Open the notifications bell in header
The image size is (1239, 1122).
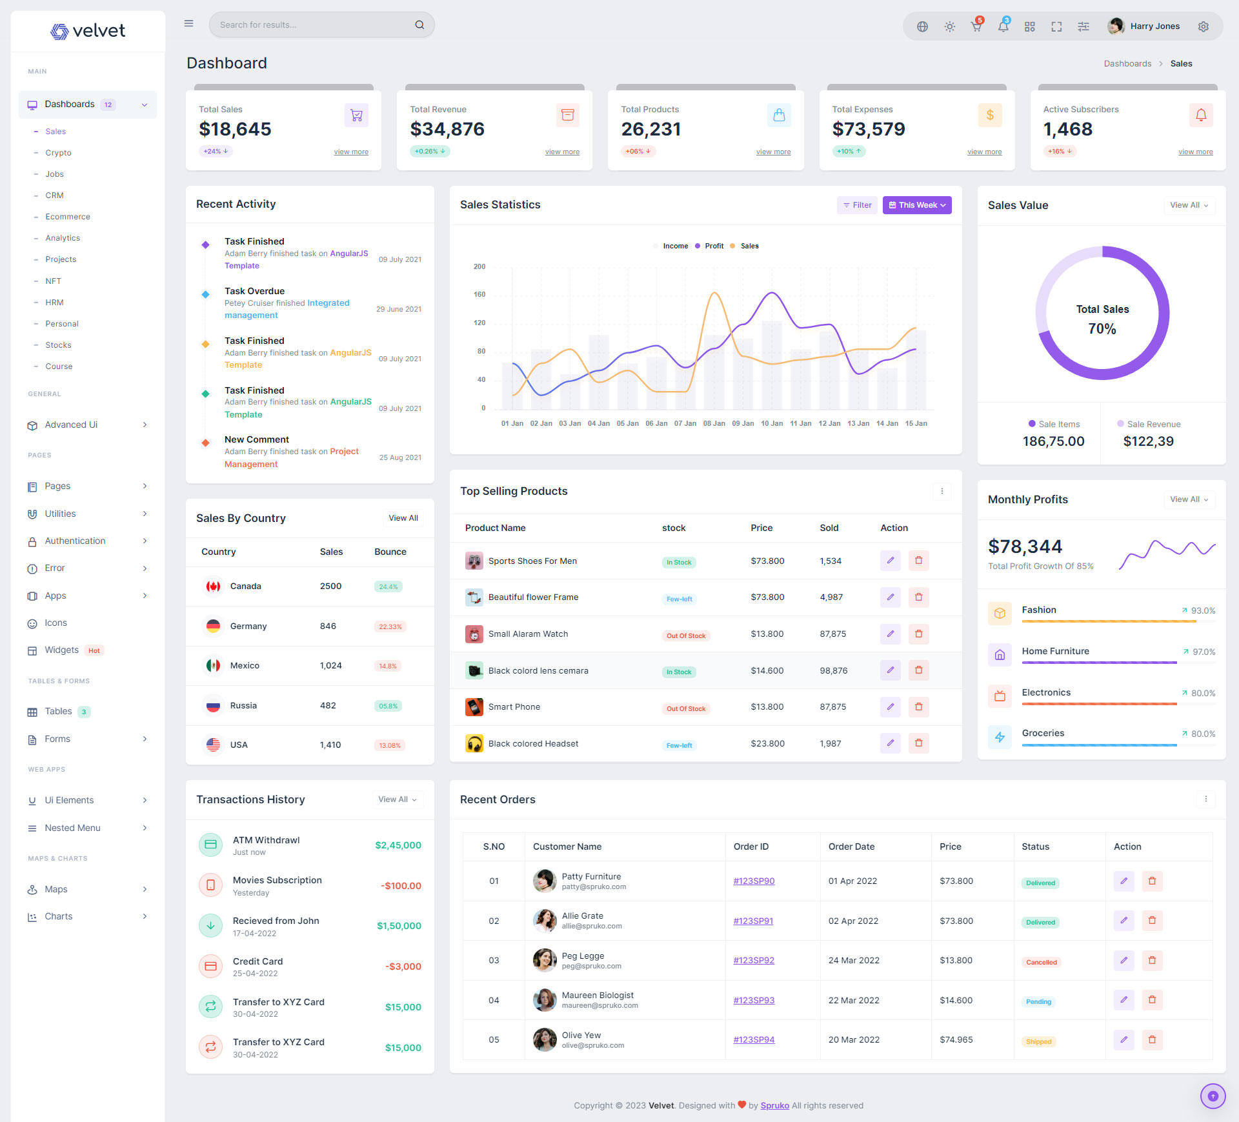pos(1003,26)
